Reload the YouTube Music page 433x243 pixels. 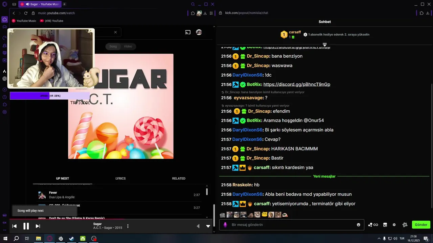26,13
